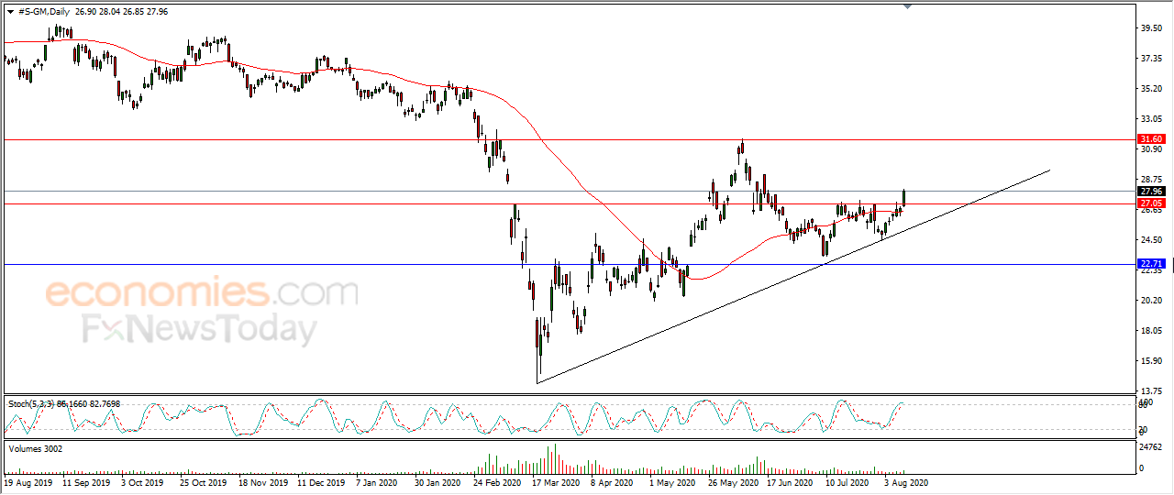Click the 17 Jun 2020 date label

pos(790,480)
